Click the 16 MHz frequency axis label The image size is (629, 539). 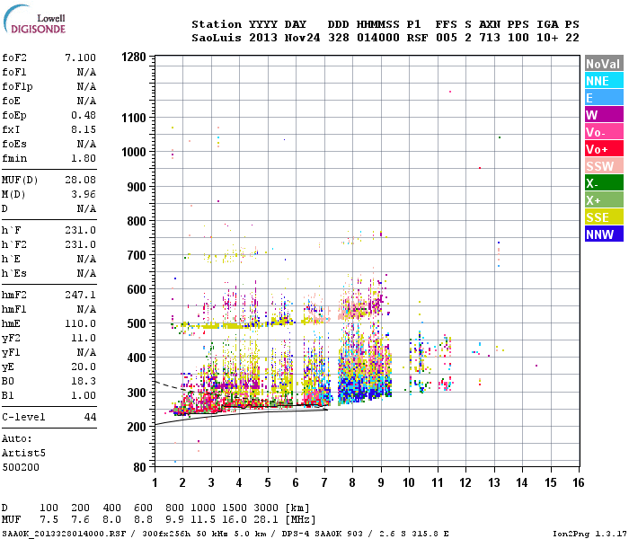[x=579, y=482]
